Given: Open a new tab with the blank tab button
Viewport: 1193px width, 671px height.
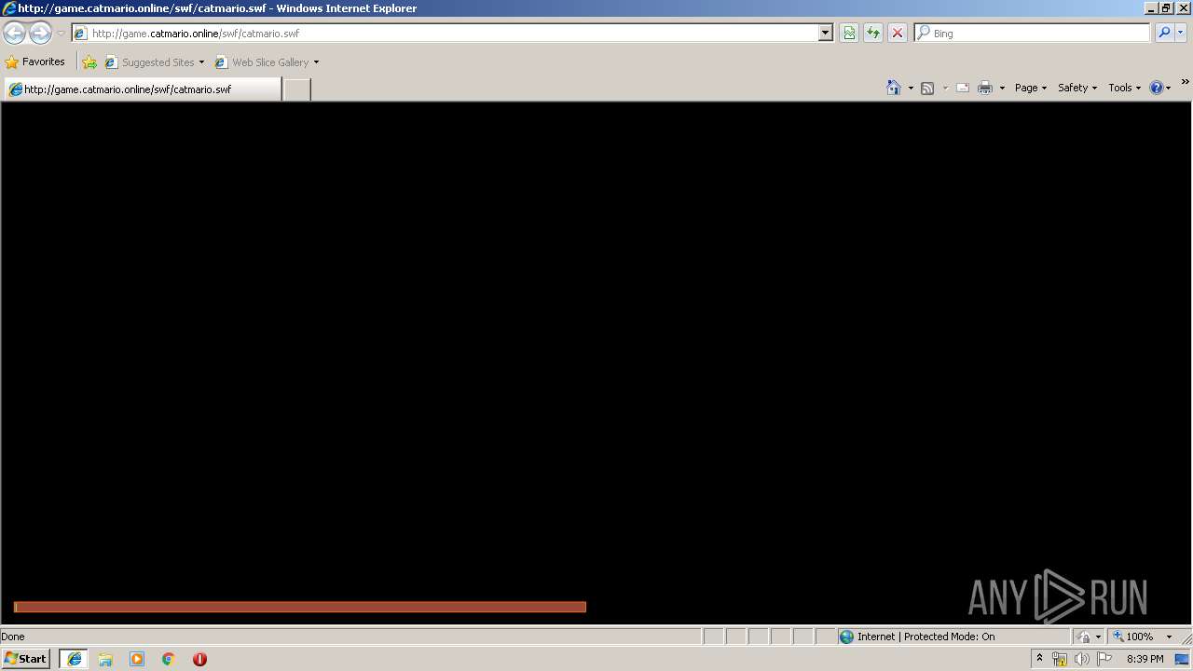Looking at the screenshot, I should [x=296, y=89].
